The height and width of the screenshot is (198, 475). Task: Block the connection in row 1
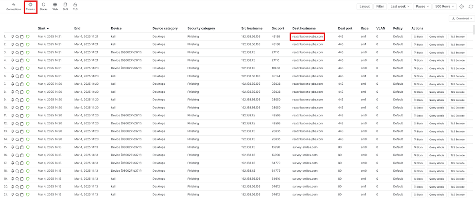[x=419, y=36]
